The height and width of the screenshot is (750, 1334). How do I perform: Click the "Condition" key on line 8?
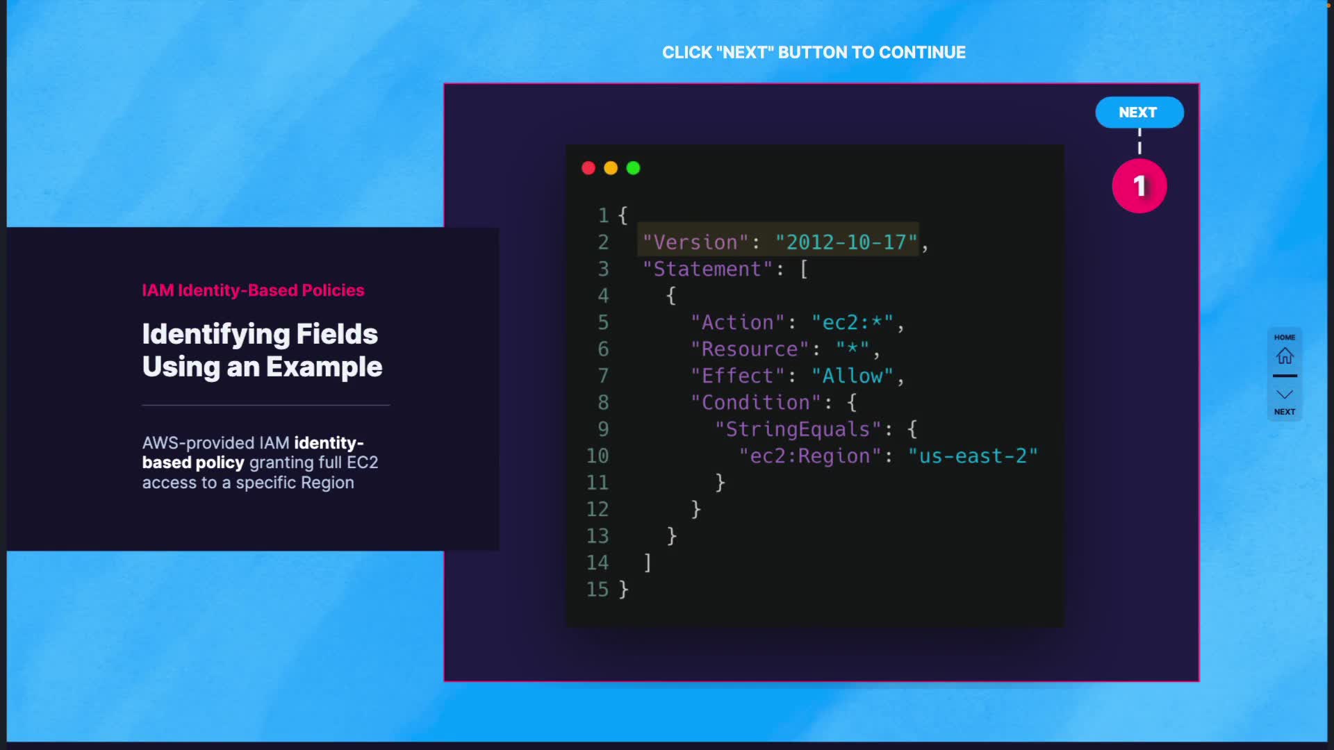pos(755,402)
